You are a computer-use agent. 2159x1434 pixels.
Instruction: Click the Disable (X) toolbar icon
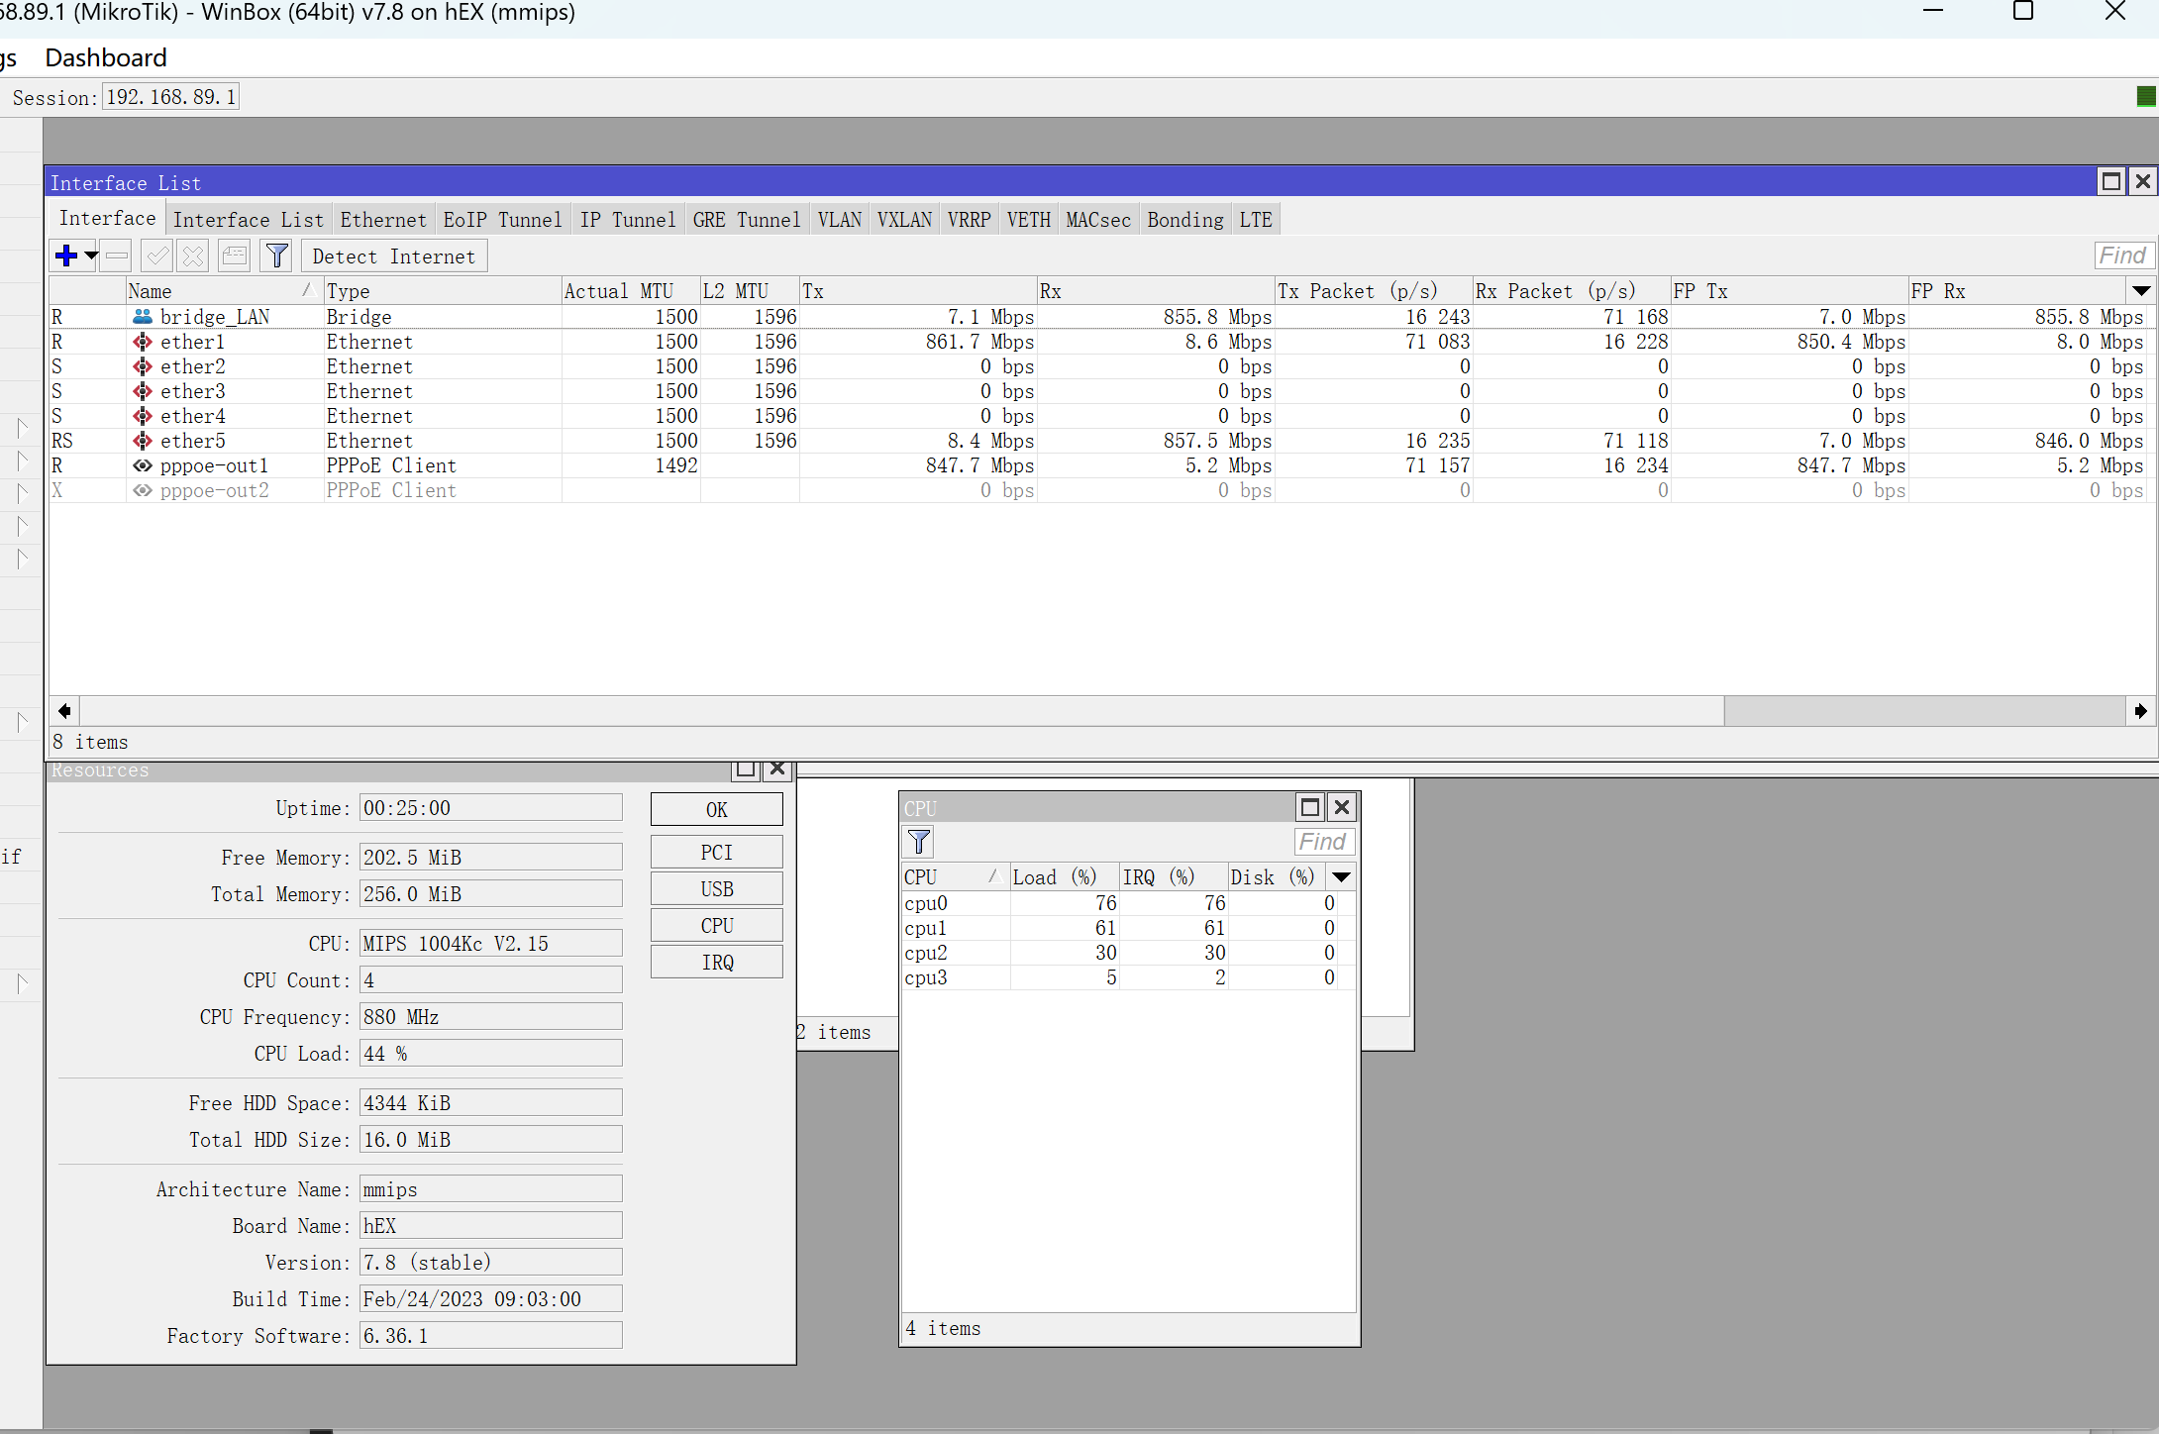pos(194,256)
